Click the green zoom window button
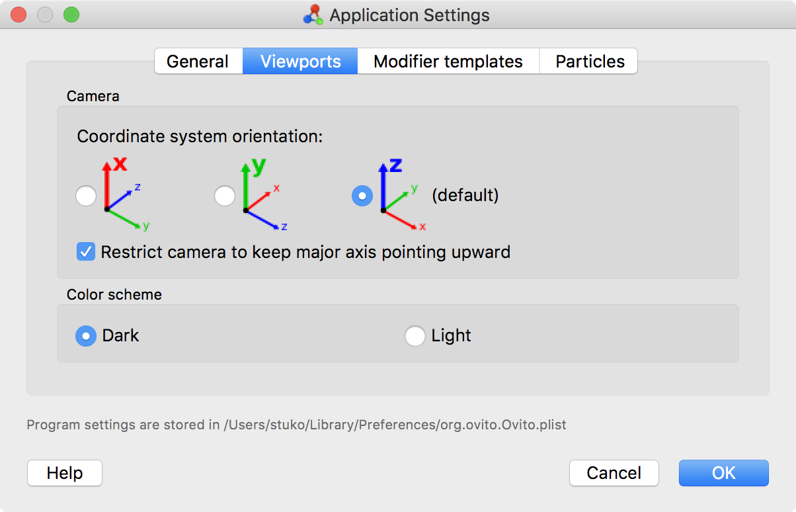 point(71,15)
